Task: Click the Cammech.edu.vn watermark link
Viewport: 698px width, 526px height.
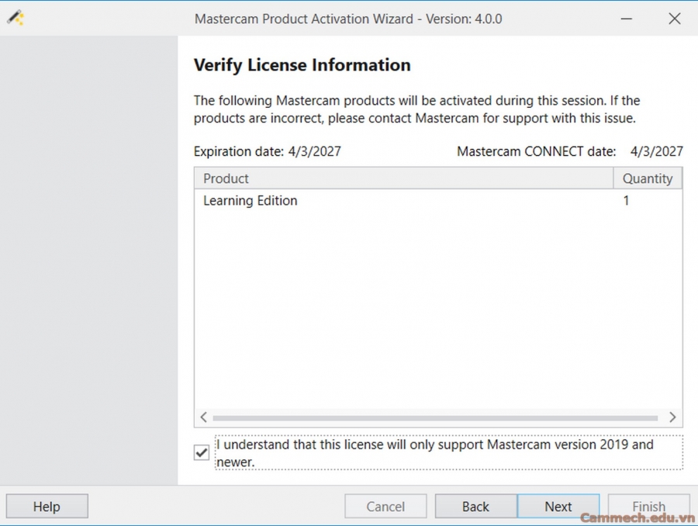Action: [637, 518]
